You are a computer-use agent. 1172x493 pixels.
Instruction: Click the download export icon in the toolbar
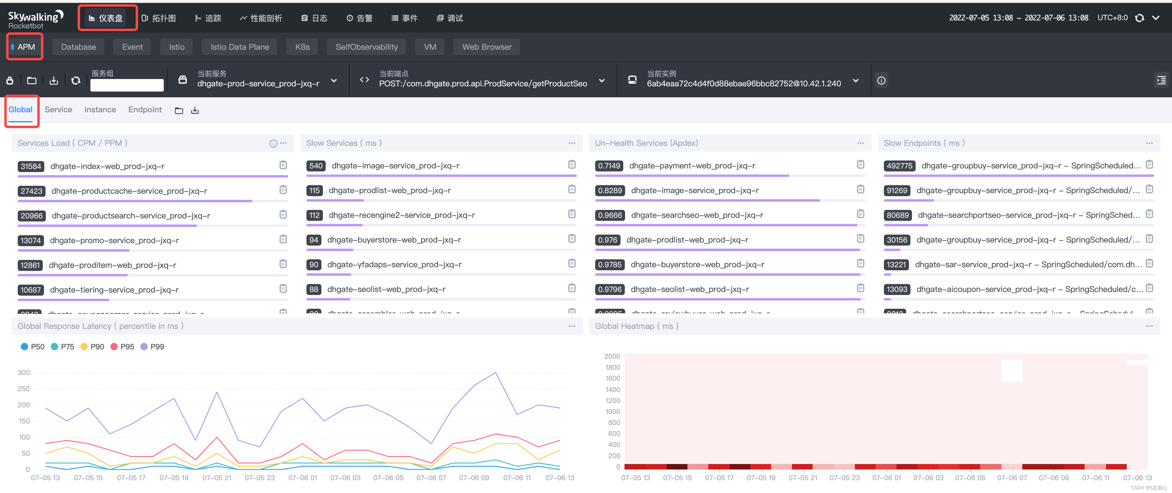coord(54,81)
